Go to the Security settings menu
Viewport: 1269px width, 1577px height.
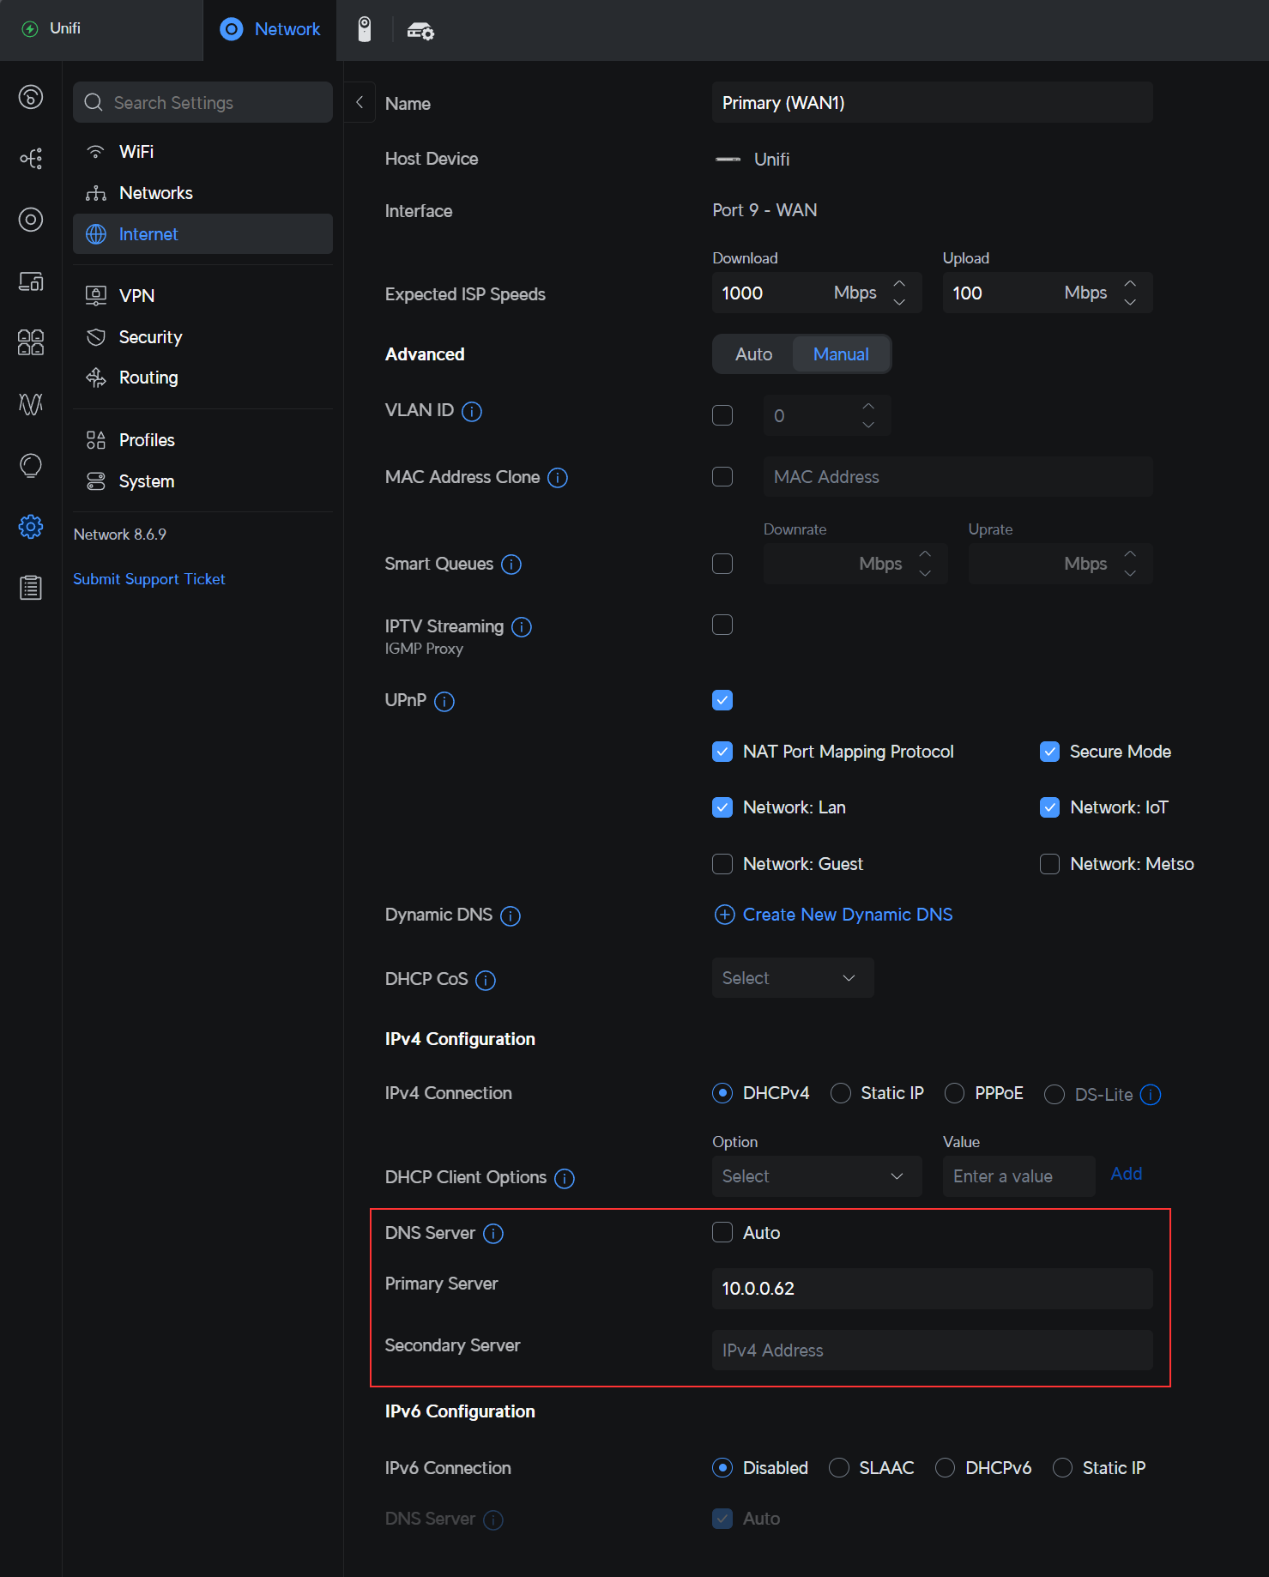point(150,337)
